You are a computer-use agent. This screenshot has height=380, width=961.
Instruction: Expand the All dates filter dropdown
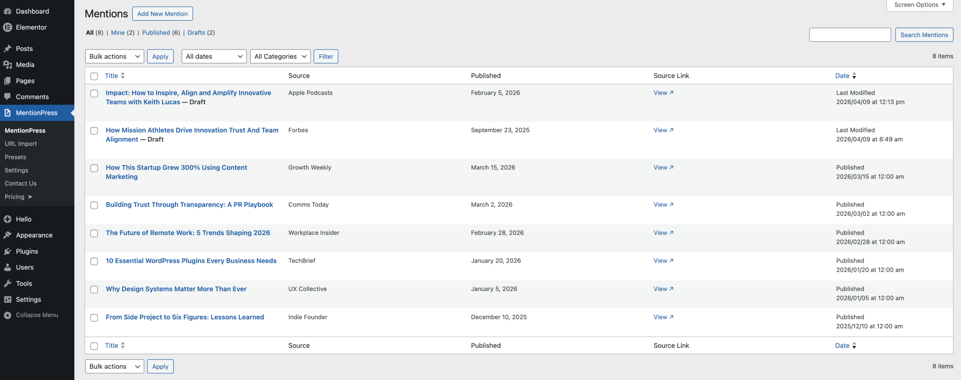click(x=214, y=57)
